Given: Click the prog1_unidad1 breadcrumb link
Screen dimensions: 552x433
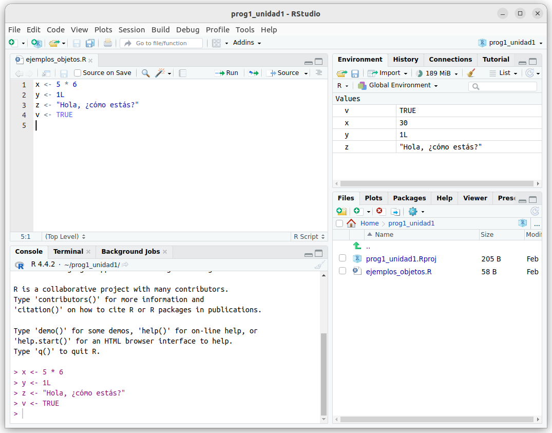Looking at the screenshot, I should pyautogui.click(x=411, y=223).
